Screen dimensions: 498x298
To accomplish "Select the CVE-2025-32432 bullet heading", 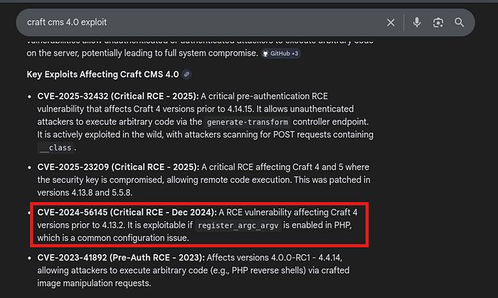I will coord(118,96).
